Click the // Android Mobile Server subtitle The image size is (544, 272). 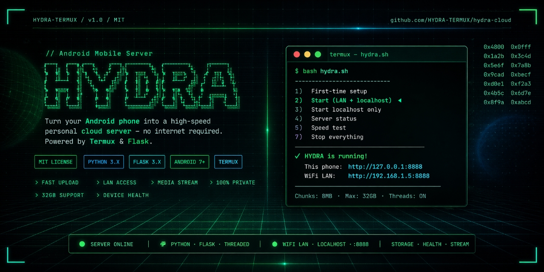(99, 54)
